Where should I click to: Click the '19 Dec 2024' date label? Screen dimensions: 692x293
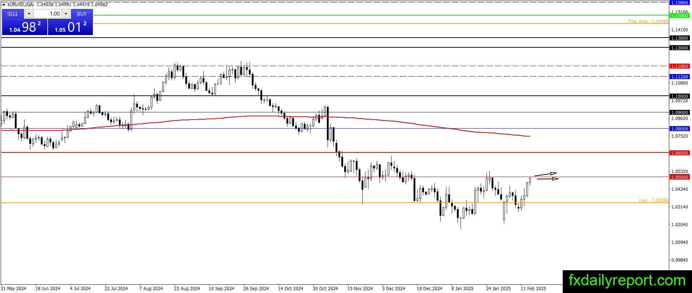[429, 289]
